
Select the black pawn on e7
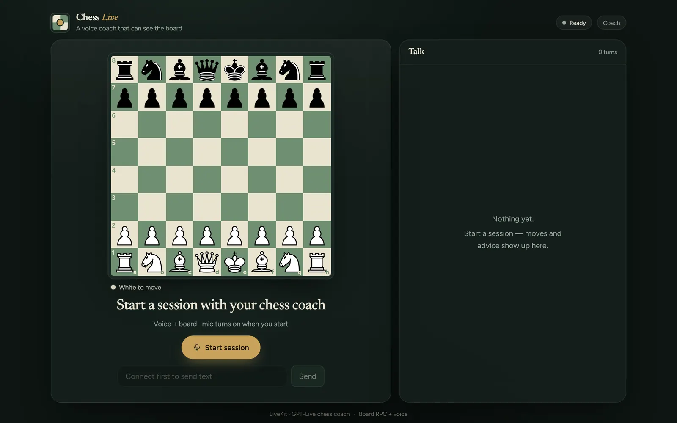234,97
